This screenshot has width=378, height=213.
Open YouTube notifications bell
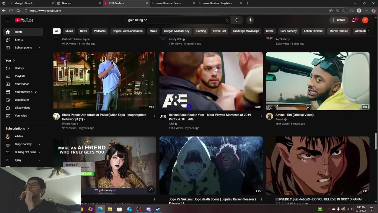354,20
